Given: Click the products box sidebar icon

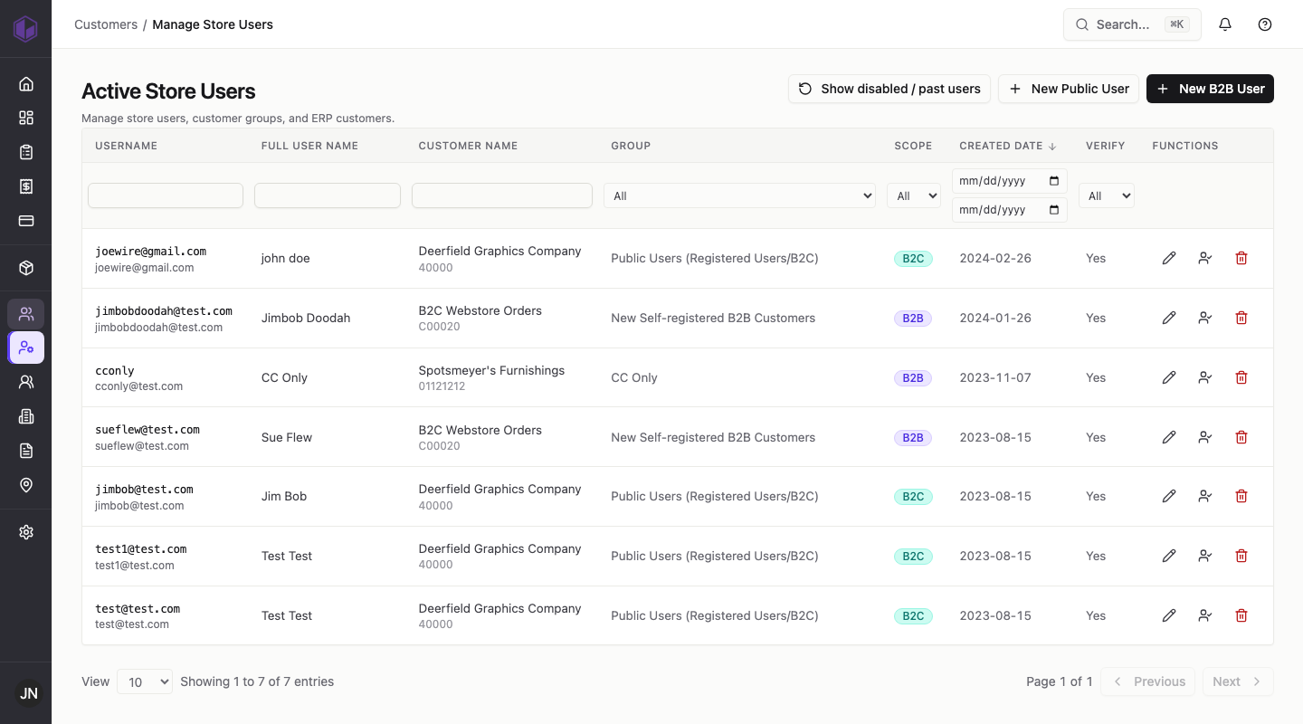Looking at the screenshot, I should (x=26, y=268).
